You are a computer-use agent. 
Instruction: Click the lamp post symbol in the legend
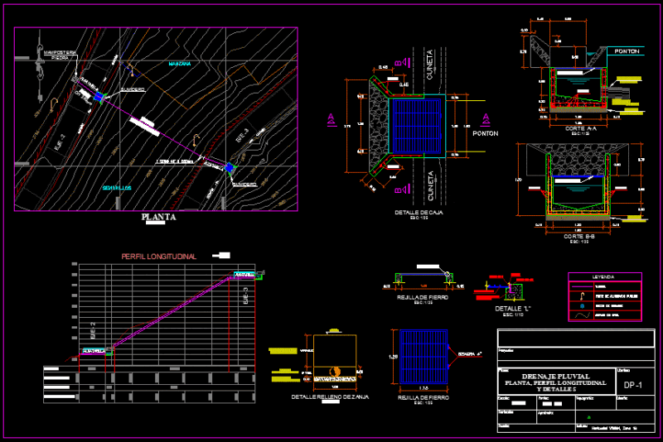pos(583,296)
